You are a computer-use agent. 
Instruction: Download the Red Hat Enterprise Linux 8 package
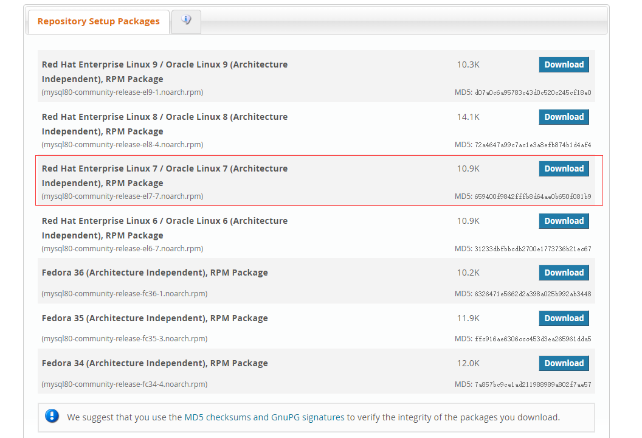(564, 117)
